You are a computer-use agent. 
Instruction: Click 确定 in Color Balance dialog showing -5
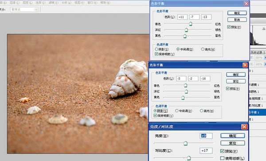pos(236,75)
